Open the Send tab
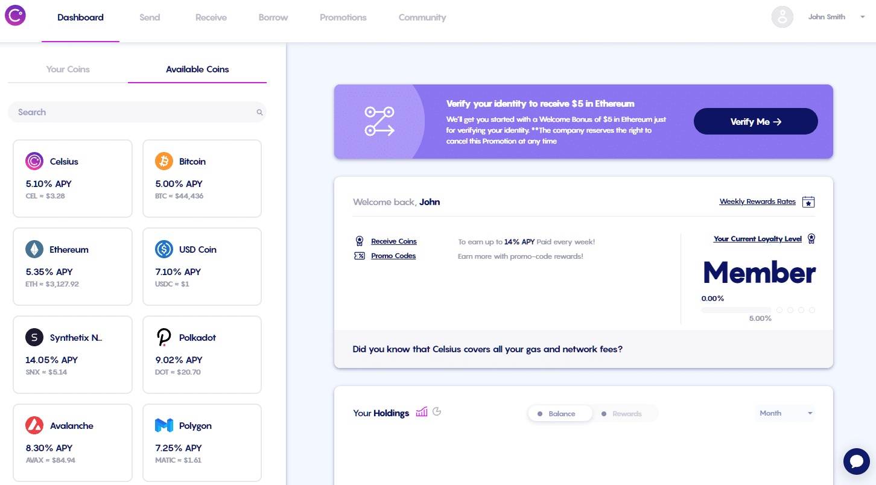Viewport: 876px width, 485px height. 150,17
